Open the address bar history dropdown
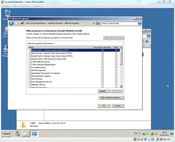This screenshot has width=175, height=142. (x=94, y=23)
